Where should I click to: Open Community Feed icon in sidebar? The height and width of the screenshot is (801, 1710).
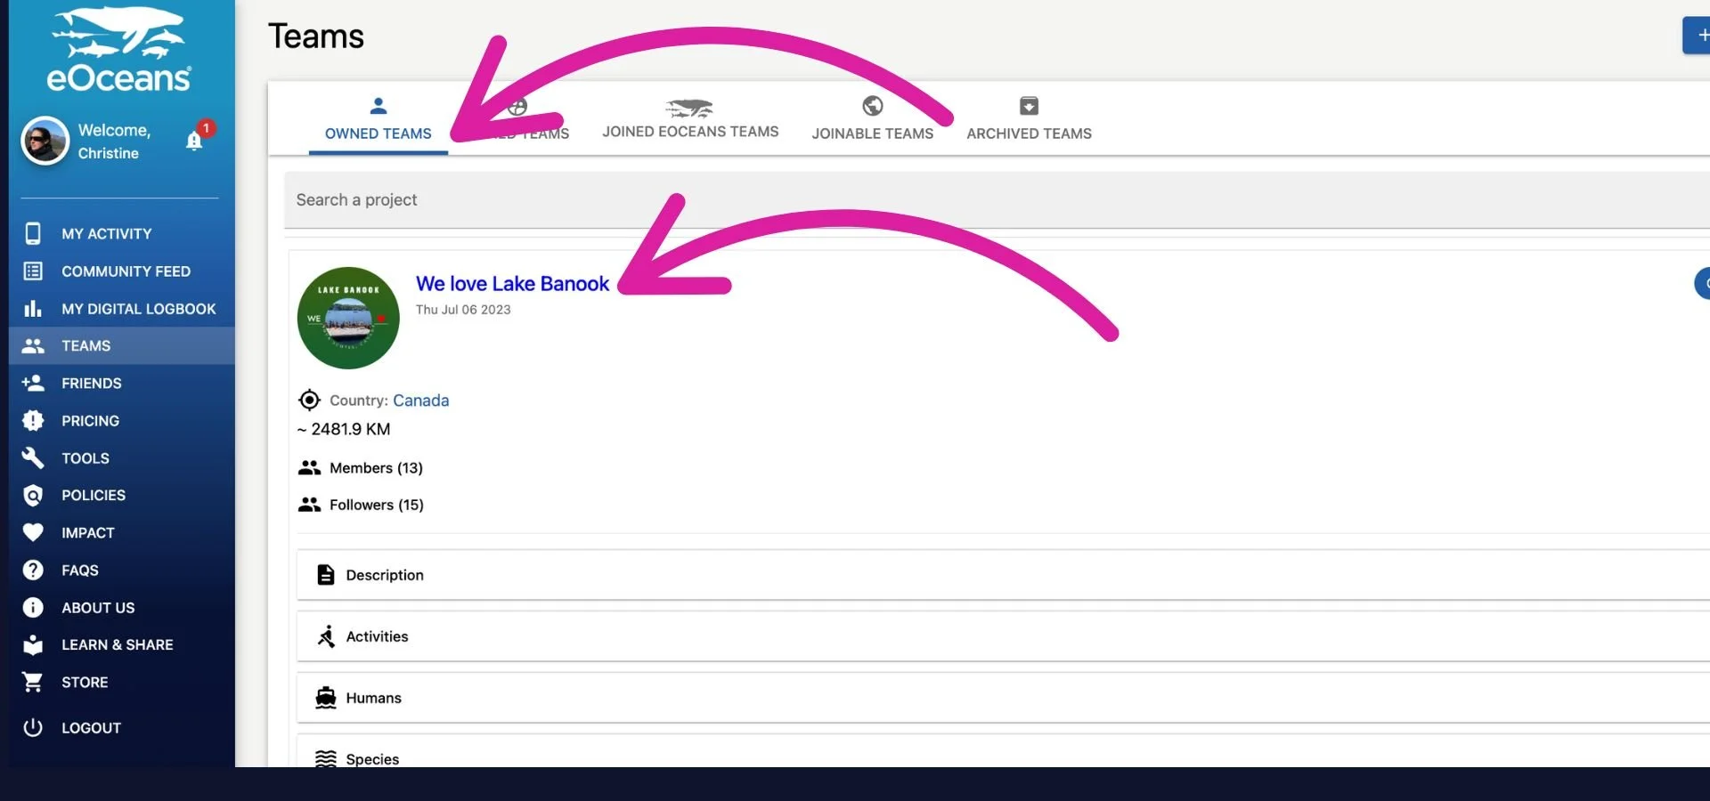33,271
